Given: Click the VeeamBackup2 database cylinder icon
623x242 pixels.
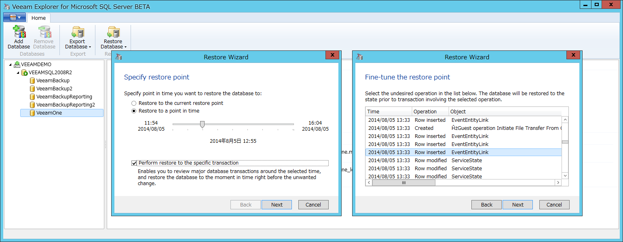Looking at the screenshot, I should [32, 89].
